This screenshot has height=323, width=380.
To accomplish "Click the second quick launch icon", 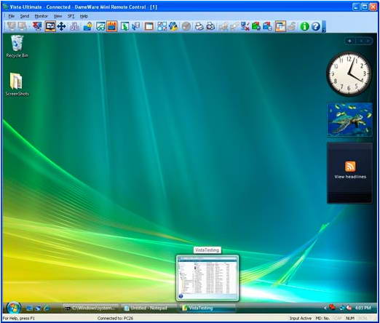I will tap(38, 308).
